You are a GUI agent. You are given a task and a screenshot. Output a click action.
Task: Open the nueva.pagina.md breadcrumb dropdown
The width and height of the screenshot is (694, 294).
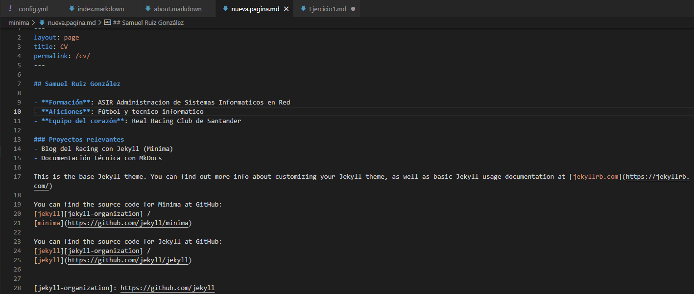pyautogui.click(x=72, y=22)
